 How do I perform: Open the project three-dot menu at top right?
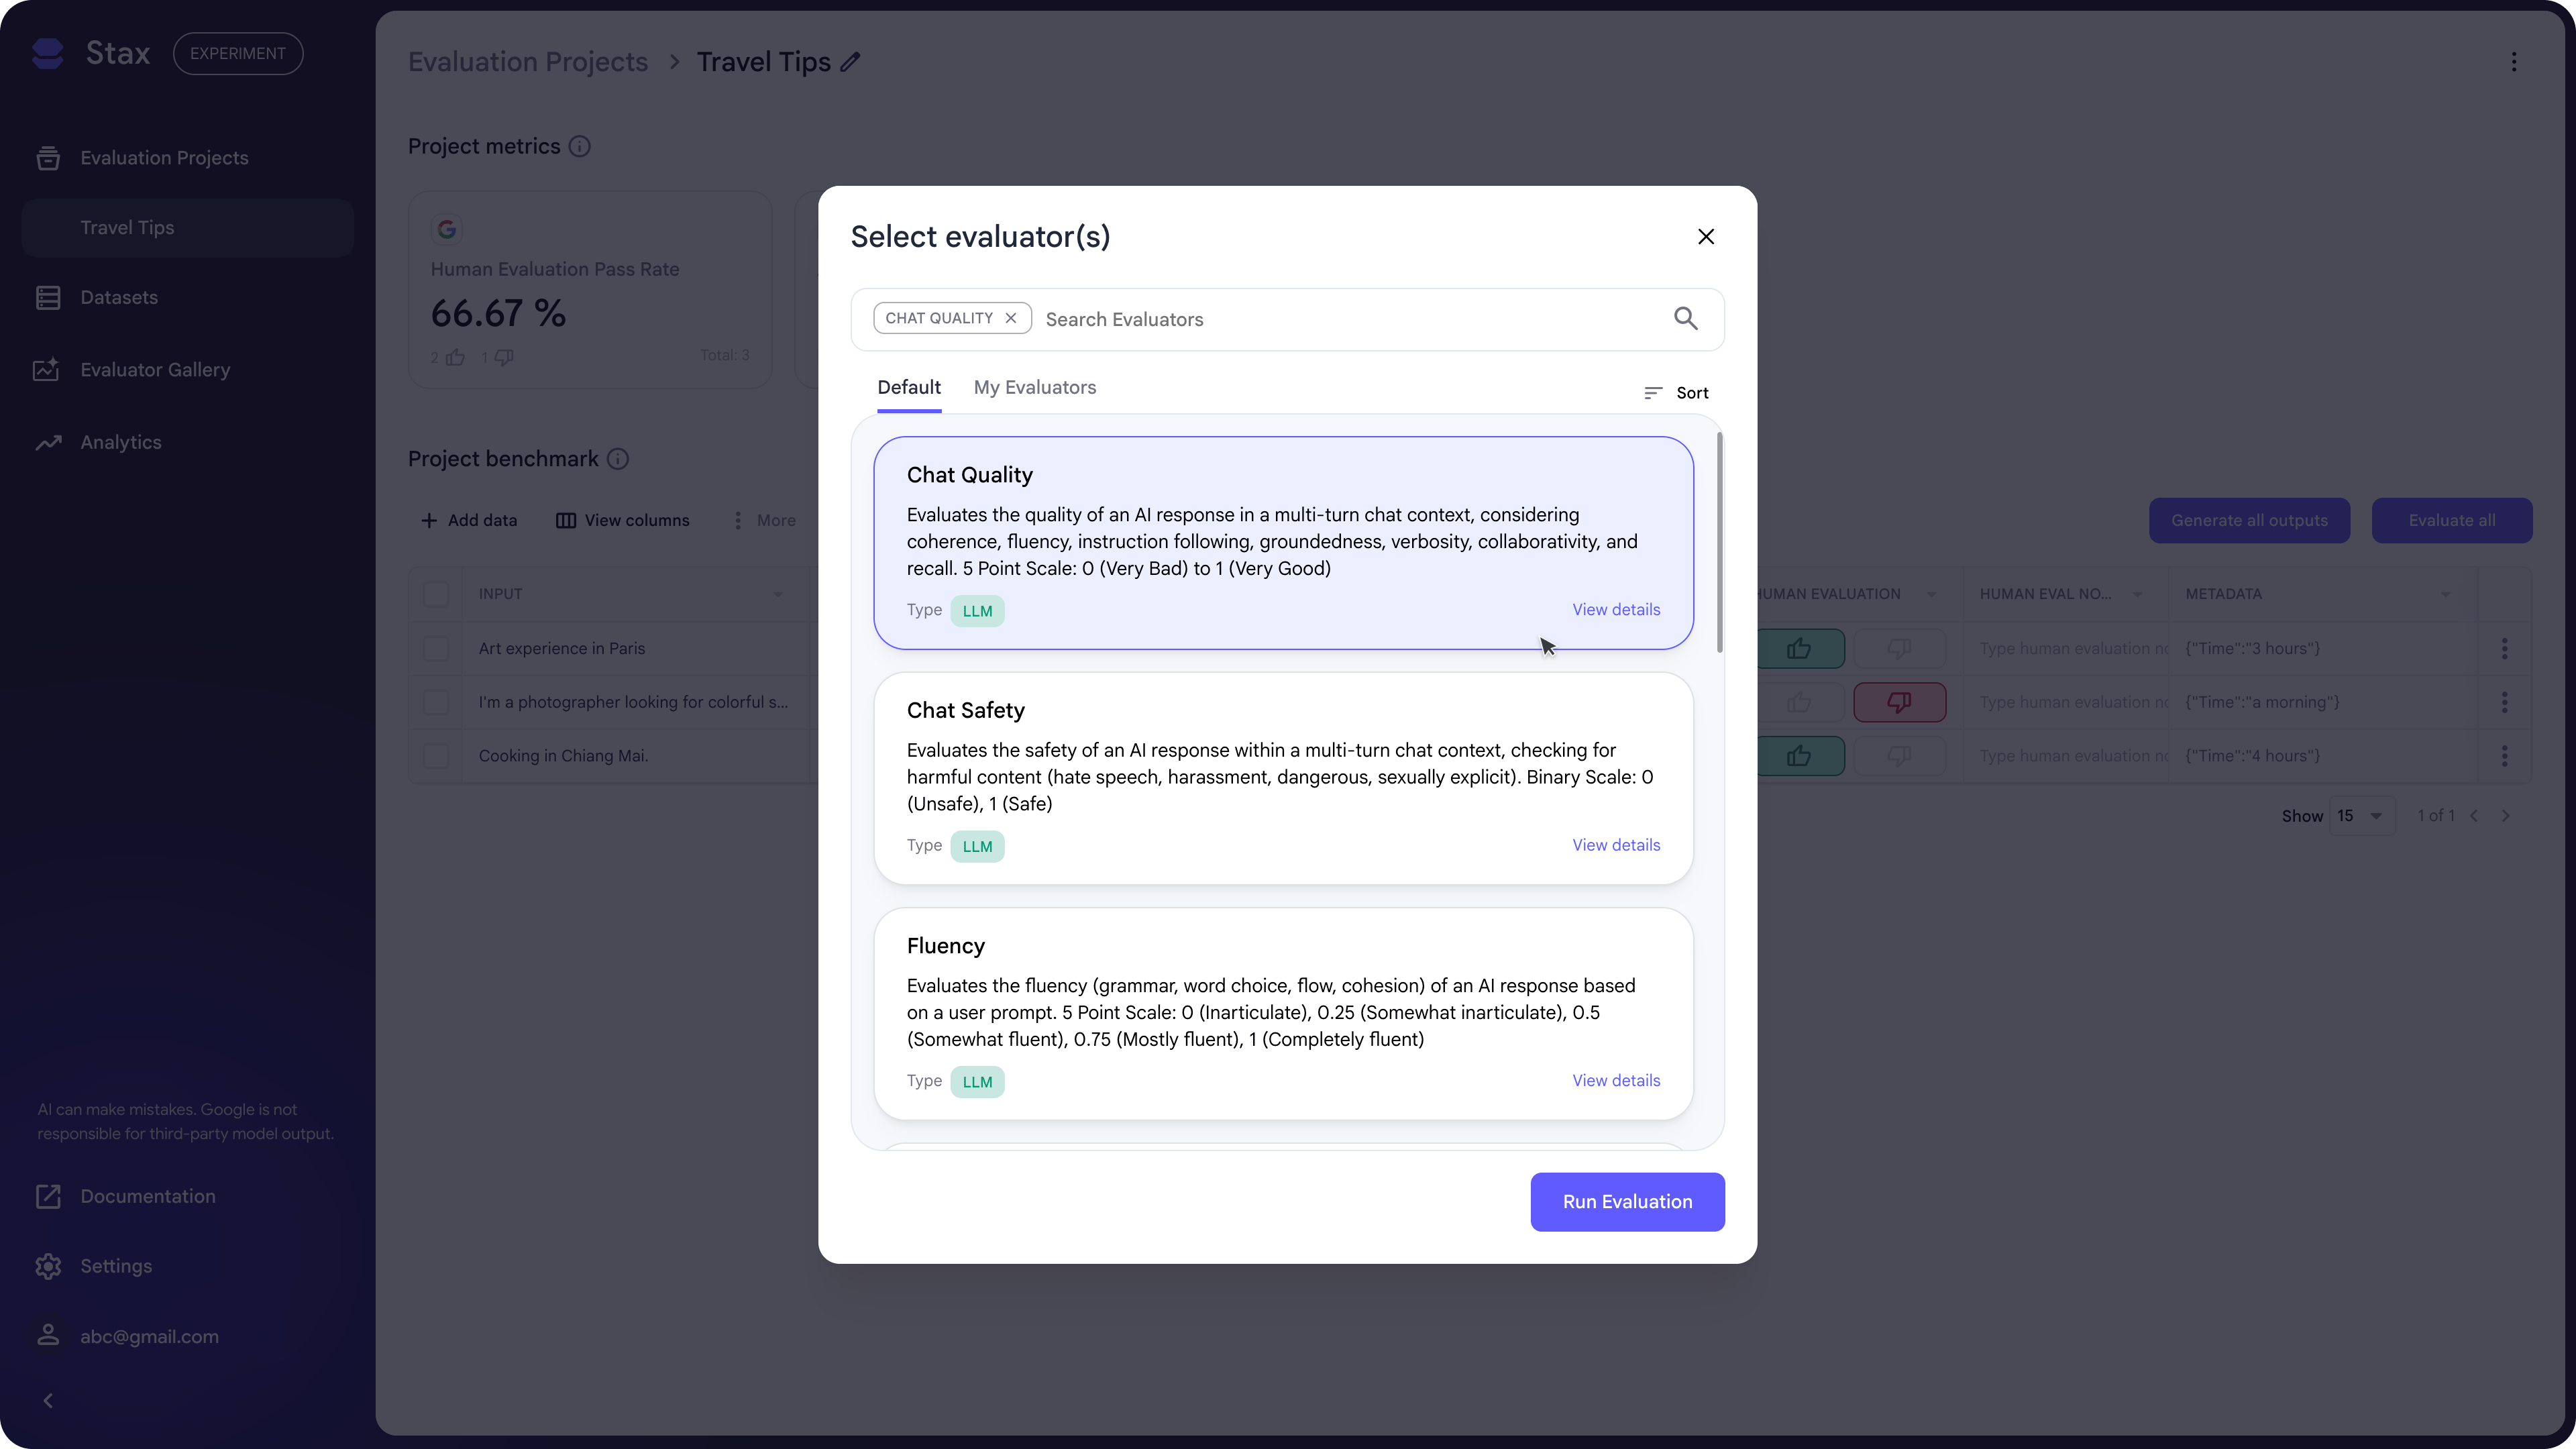[x=2514, y=62]
